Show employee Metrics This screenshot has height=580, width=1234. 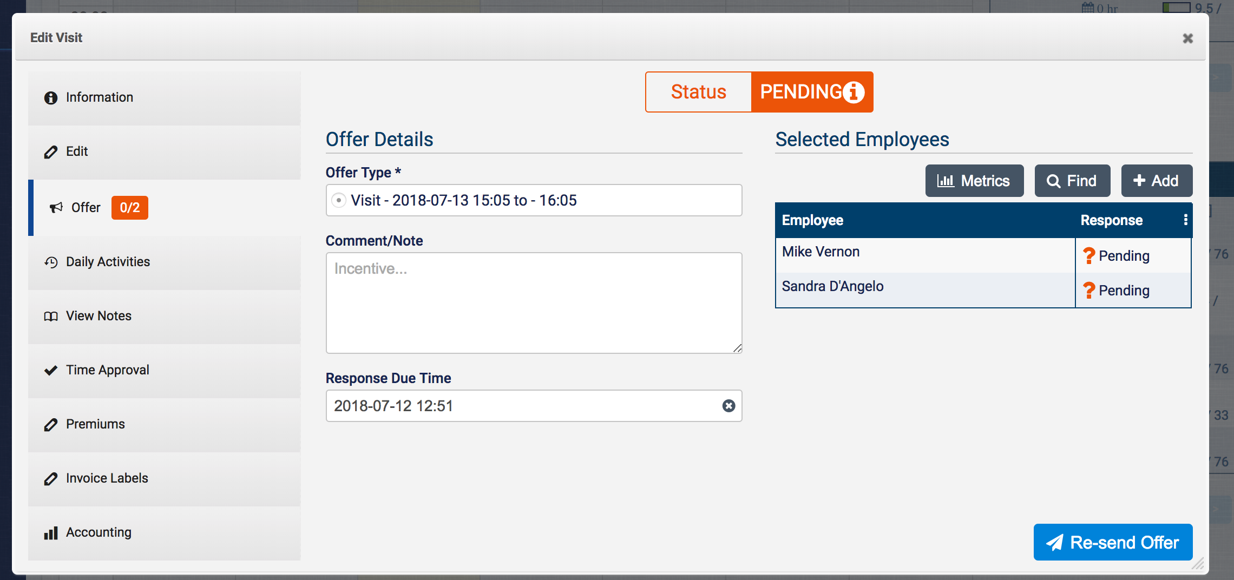point(974,181)
